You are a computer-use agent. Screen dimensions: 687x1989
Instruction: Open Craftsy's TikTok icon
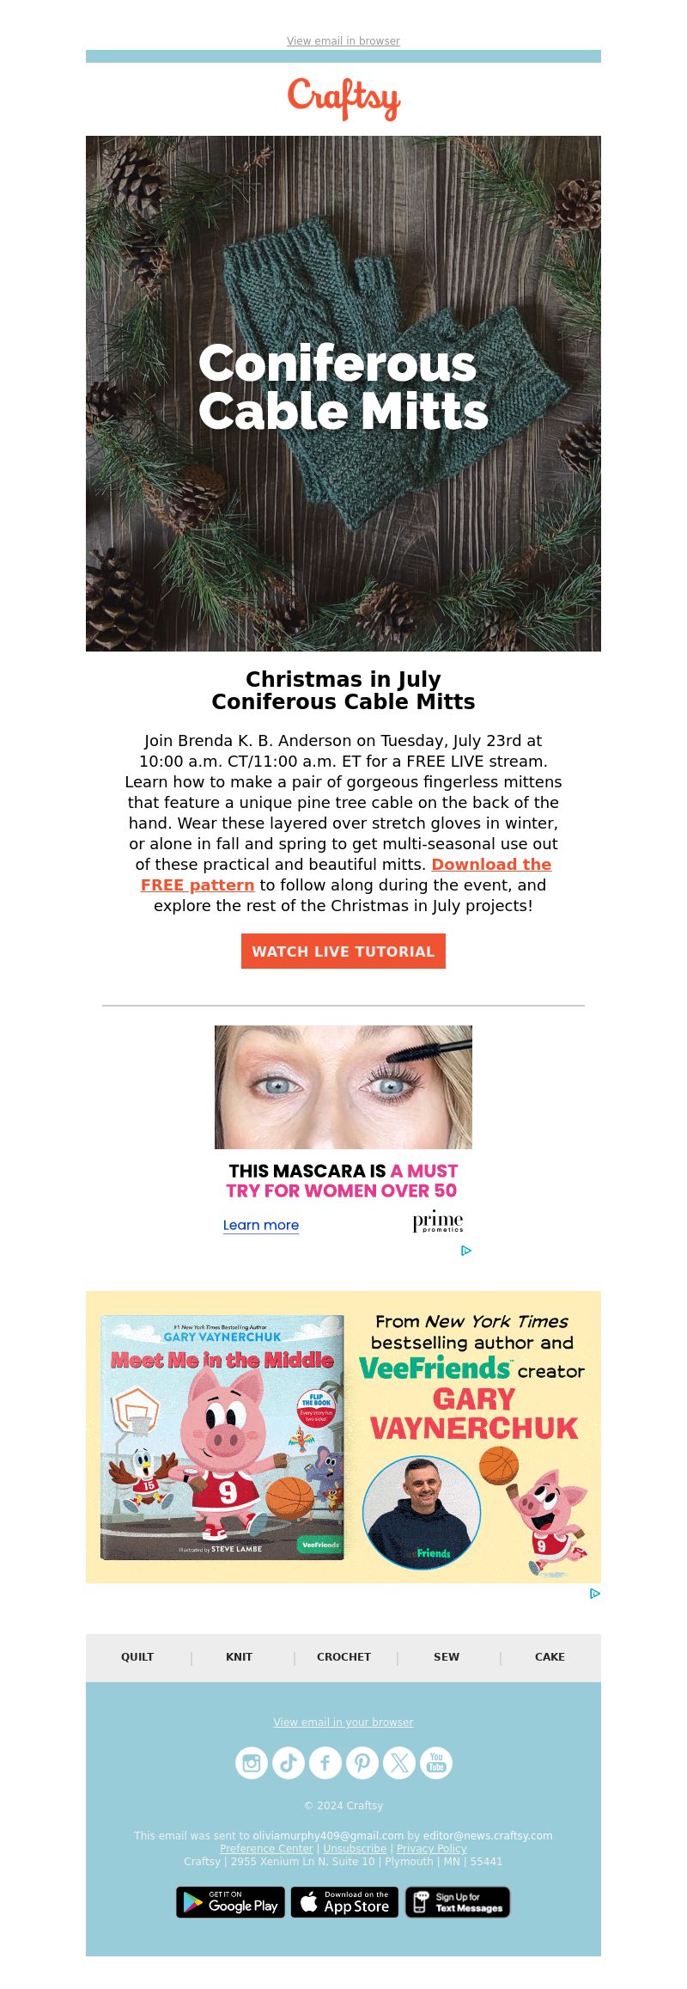(289, 1763)
